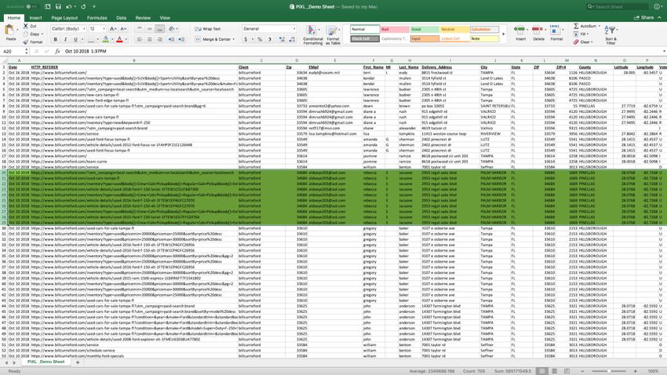
Task: Click the Center text horizontally icon
Action: pyautogui.click(x=149, y=39)
